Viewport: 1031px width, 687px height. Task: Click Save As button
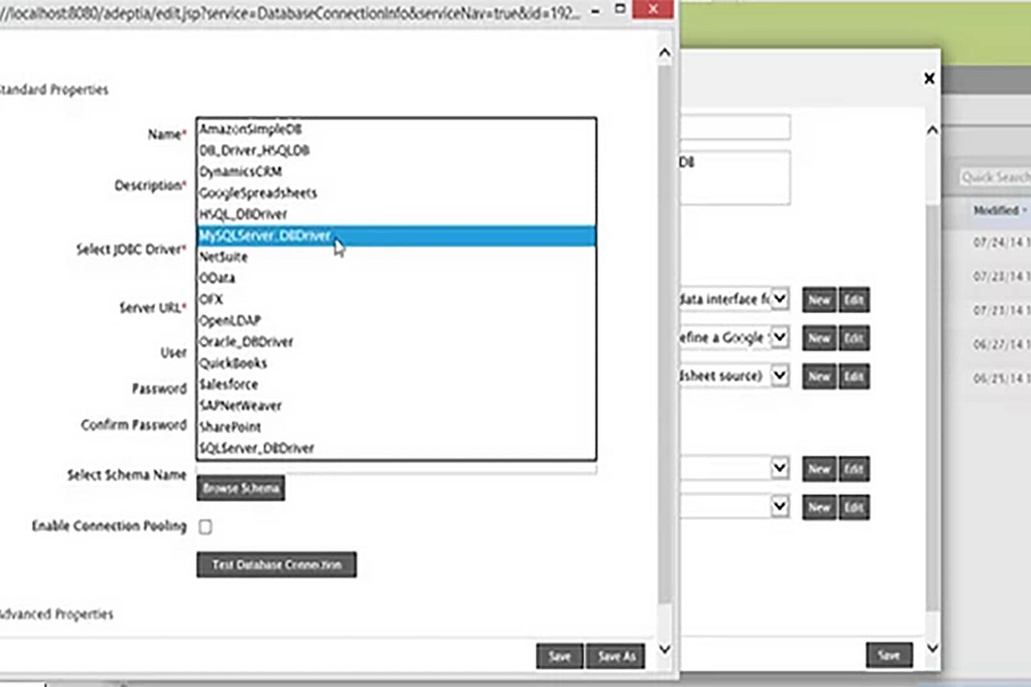point(616,656)
